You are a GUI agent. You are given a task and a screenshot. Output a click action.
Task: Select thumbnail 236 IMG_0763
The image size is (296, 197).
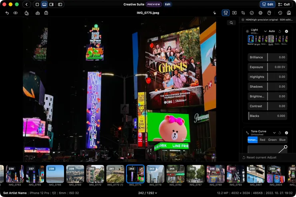pyautogui.click(x=15, y=174)
